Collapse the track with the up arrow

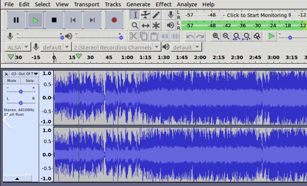[17, 178]
